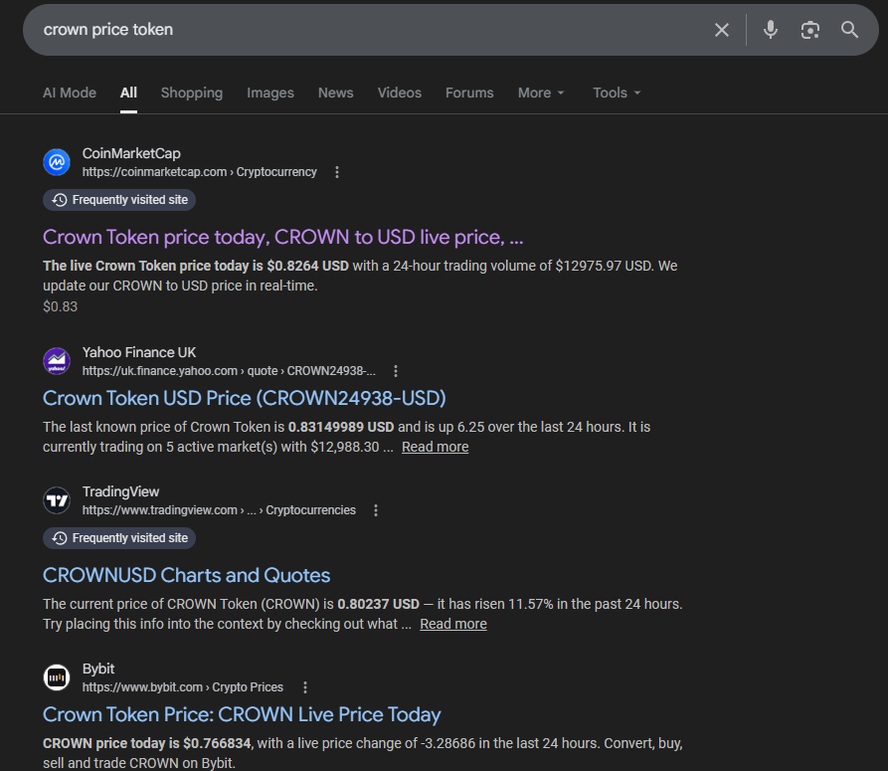This screenshot has height=771, width=888.
Task: Switch to the AI Mode tab
Action: click(70, 93)
